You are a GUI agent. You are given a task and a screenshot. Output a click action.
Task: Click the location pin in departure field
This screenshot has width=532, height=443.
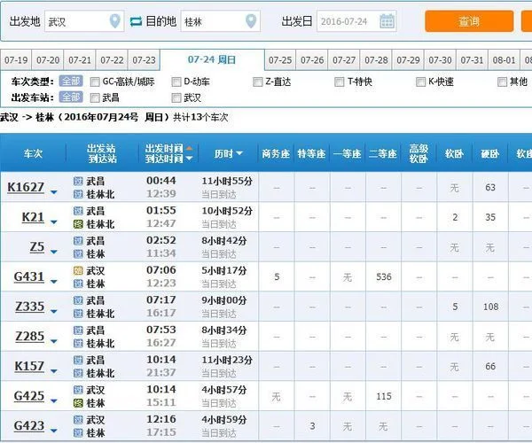pyautogui.click(x=115, y=21)
